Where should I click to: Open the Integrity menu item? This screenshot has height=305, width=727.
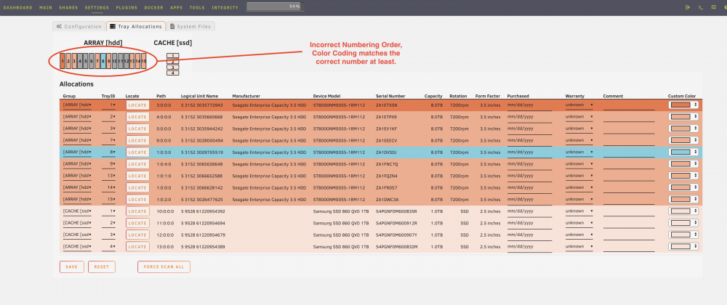tap(225, 8)
